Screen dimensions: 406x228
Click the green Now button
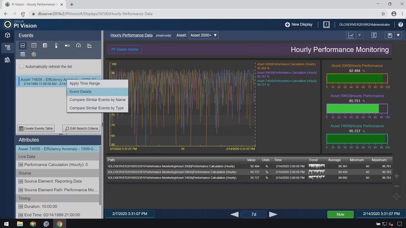(340, 214)
